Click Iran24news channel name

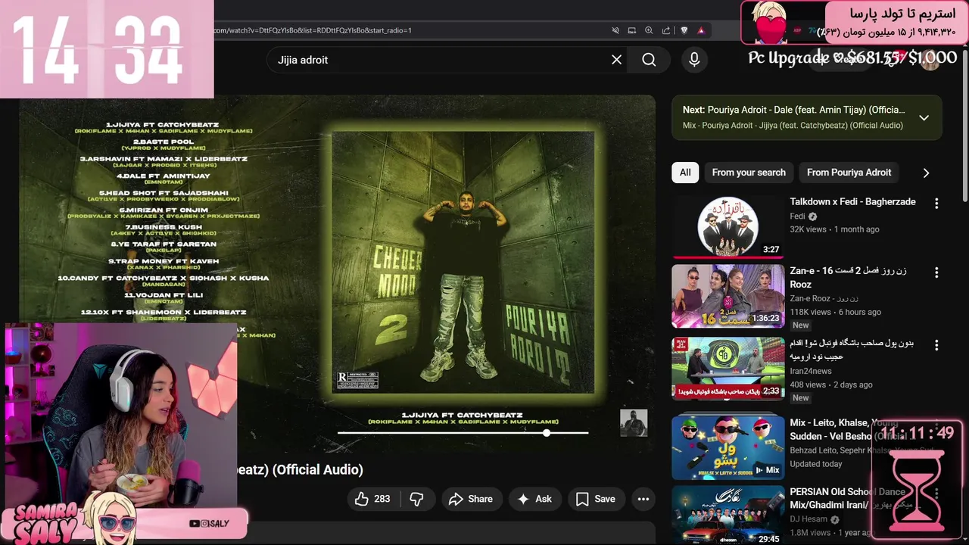[x=811, y=371]
